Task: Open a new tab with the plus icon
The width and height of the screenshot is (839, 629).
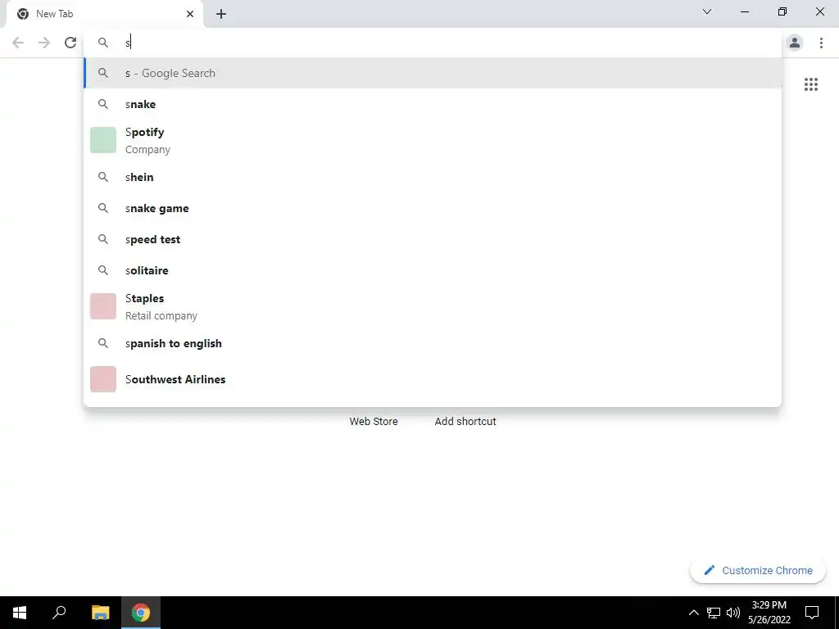Action: pos(221,14)
